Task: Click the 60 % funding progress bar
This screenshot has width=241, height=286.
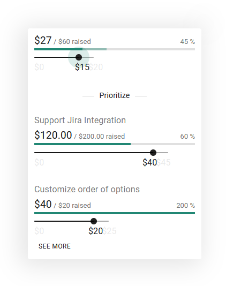Action: coord(115,144)
